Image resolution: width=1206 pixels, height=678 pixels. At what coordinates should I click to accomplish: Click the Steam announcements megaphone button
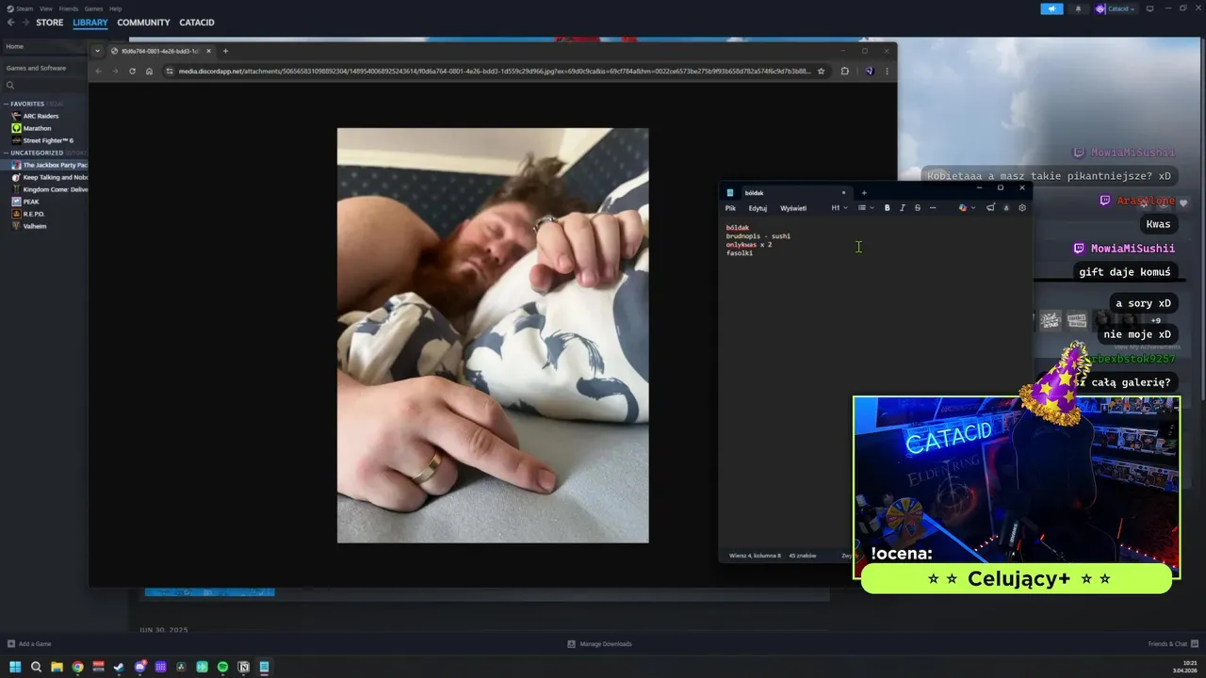coord(1051,8)
